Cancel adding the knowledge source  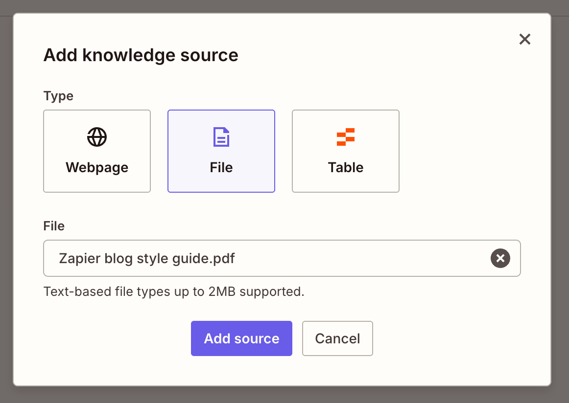337,338
